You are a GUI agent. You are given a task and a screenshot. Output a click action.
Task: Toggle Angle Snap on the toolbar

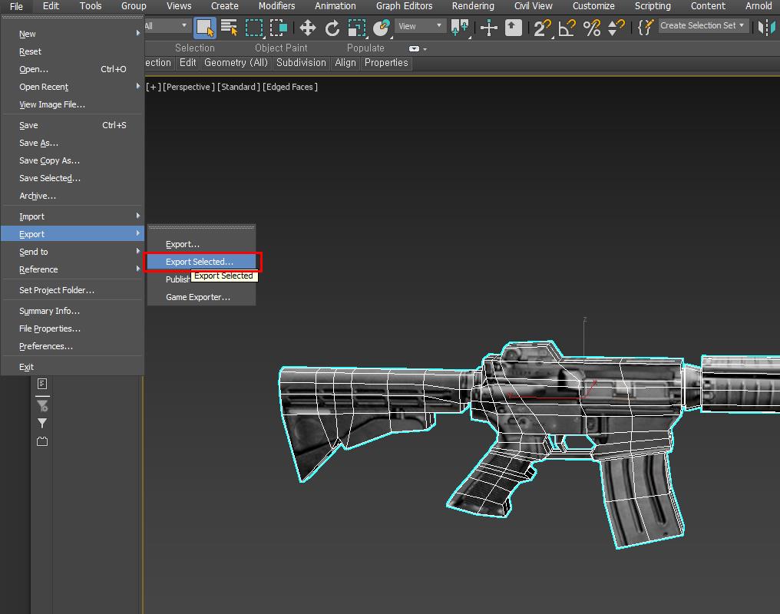tap(567, 28)
